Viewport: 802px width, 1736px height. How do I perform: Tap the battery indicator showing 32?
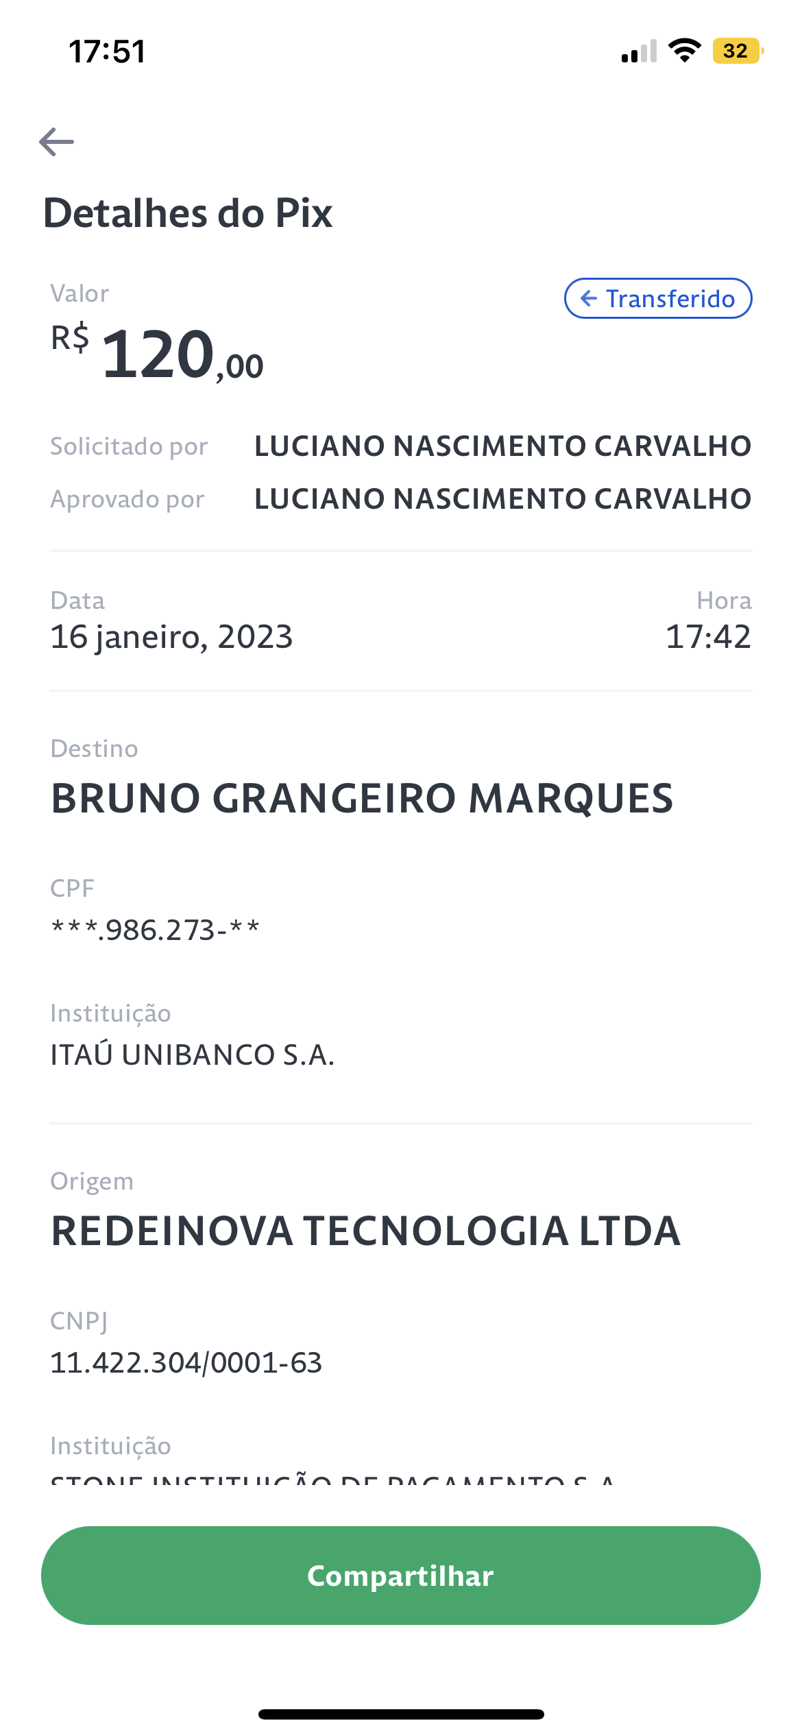tap(738, 51)
